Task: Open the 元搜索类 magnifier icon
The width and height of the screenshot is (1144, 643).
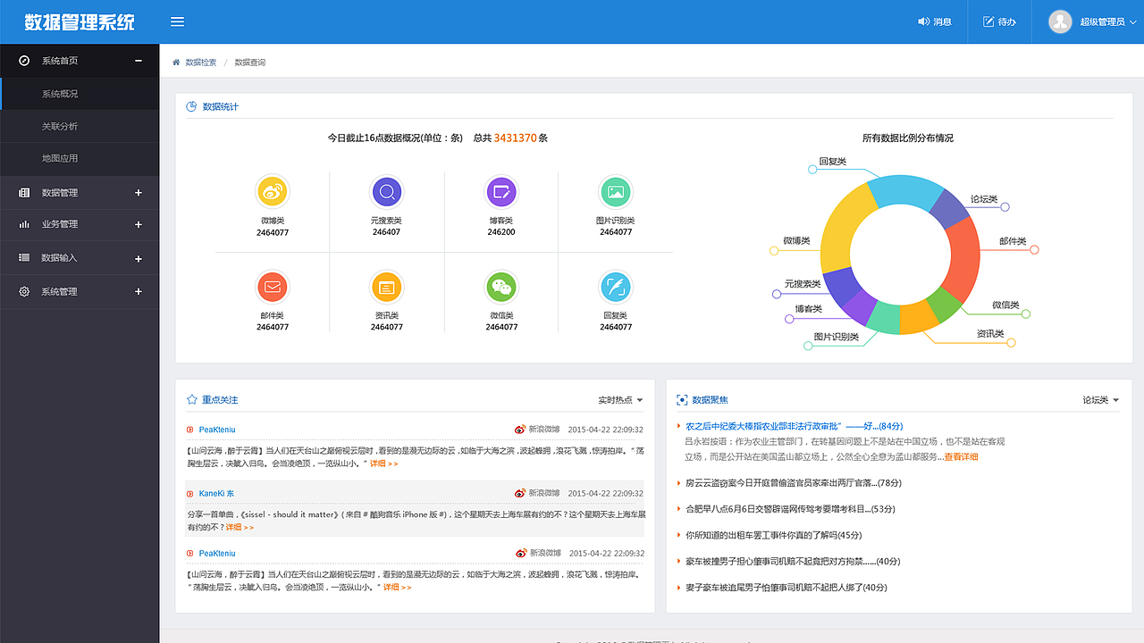Action: point(387,191)
